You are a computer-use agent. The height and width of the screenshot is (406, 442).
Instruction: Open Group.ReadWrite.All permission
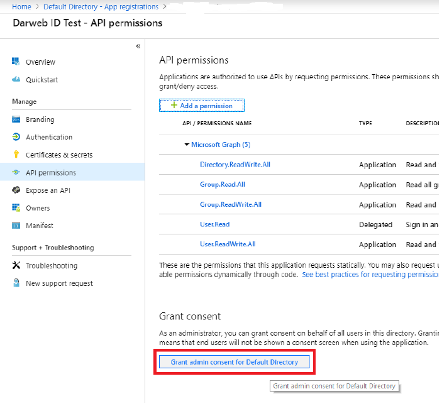tap(231, 204)
